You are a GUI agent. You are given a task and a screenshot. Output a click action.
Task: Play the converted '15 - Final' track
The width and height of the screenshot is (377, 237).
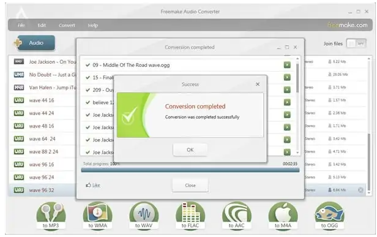pyautogui.click(x=287, y=77)
